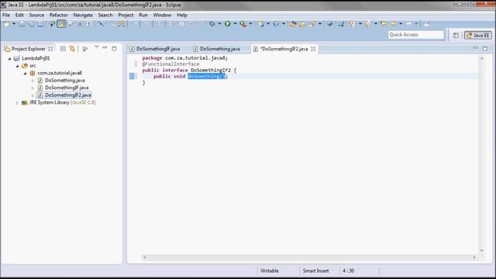Click the Print toolbar icon

[x=41, y=24]
